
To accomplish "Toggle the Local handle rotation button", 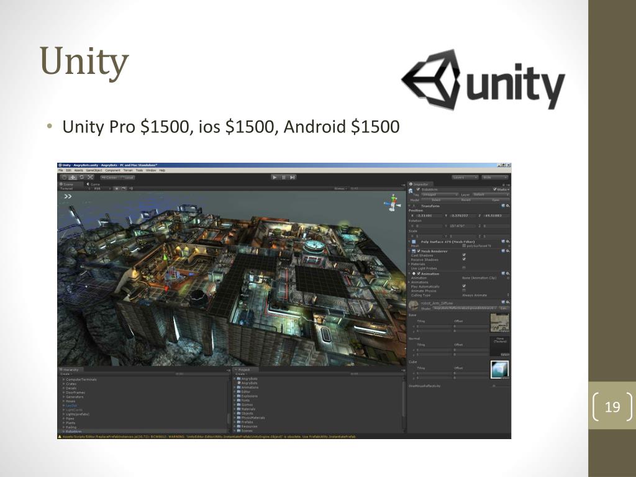I will click(127, 178).
